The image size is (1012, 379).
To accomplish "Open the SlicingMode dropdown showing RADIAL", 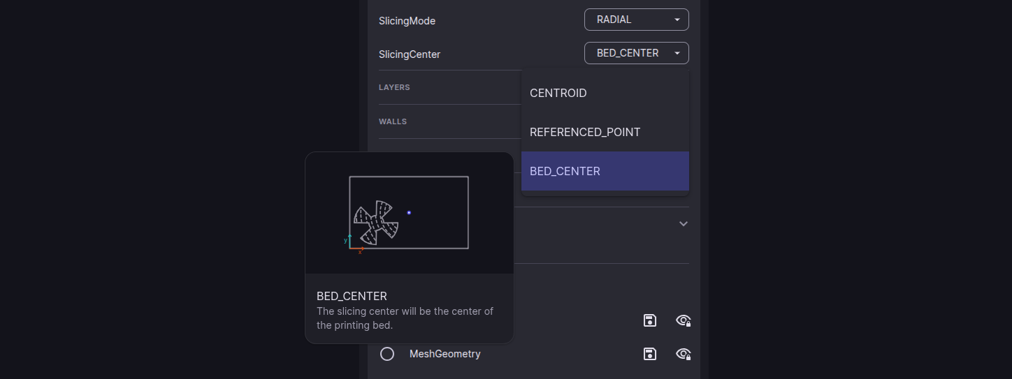I will tap(636, 20).
